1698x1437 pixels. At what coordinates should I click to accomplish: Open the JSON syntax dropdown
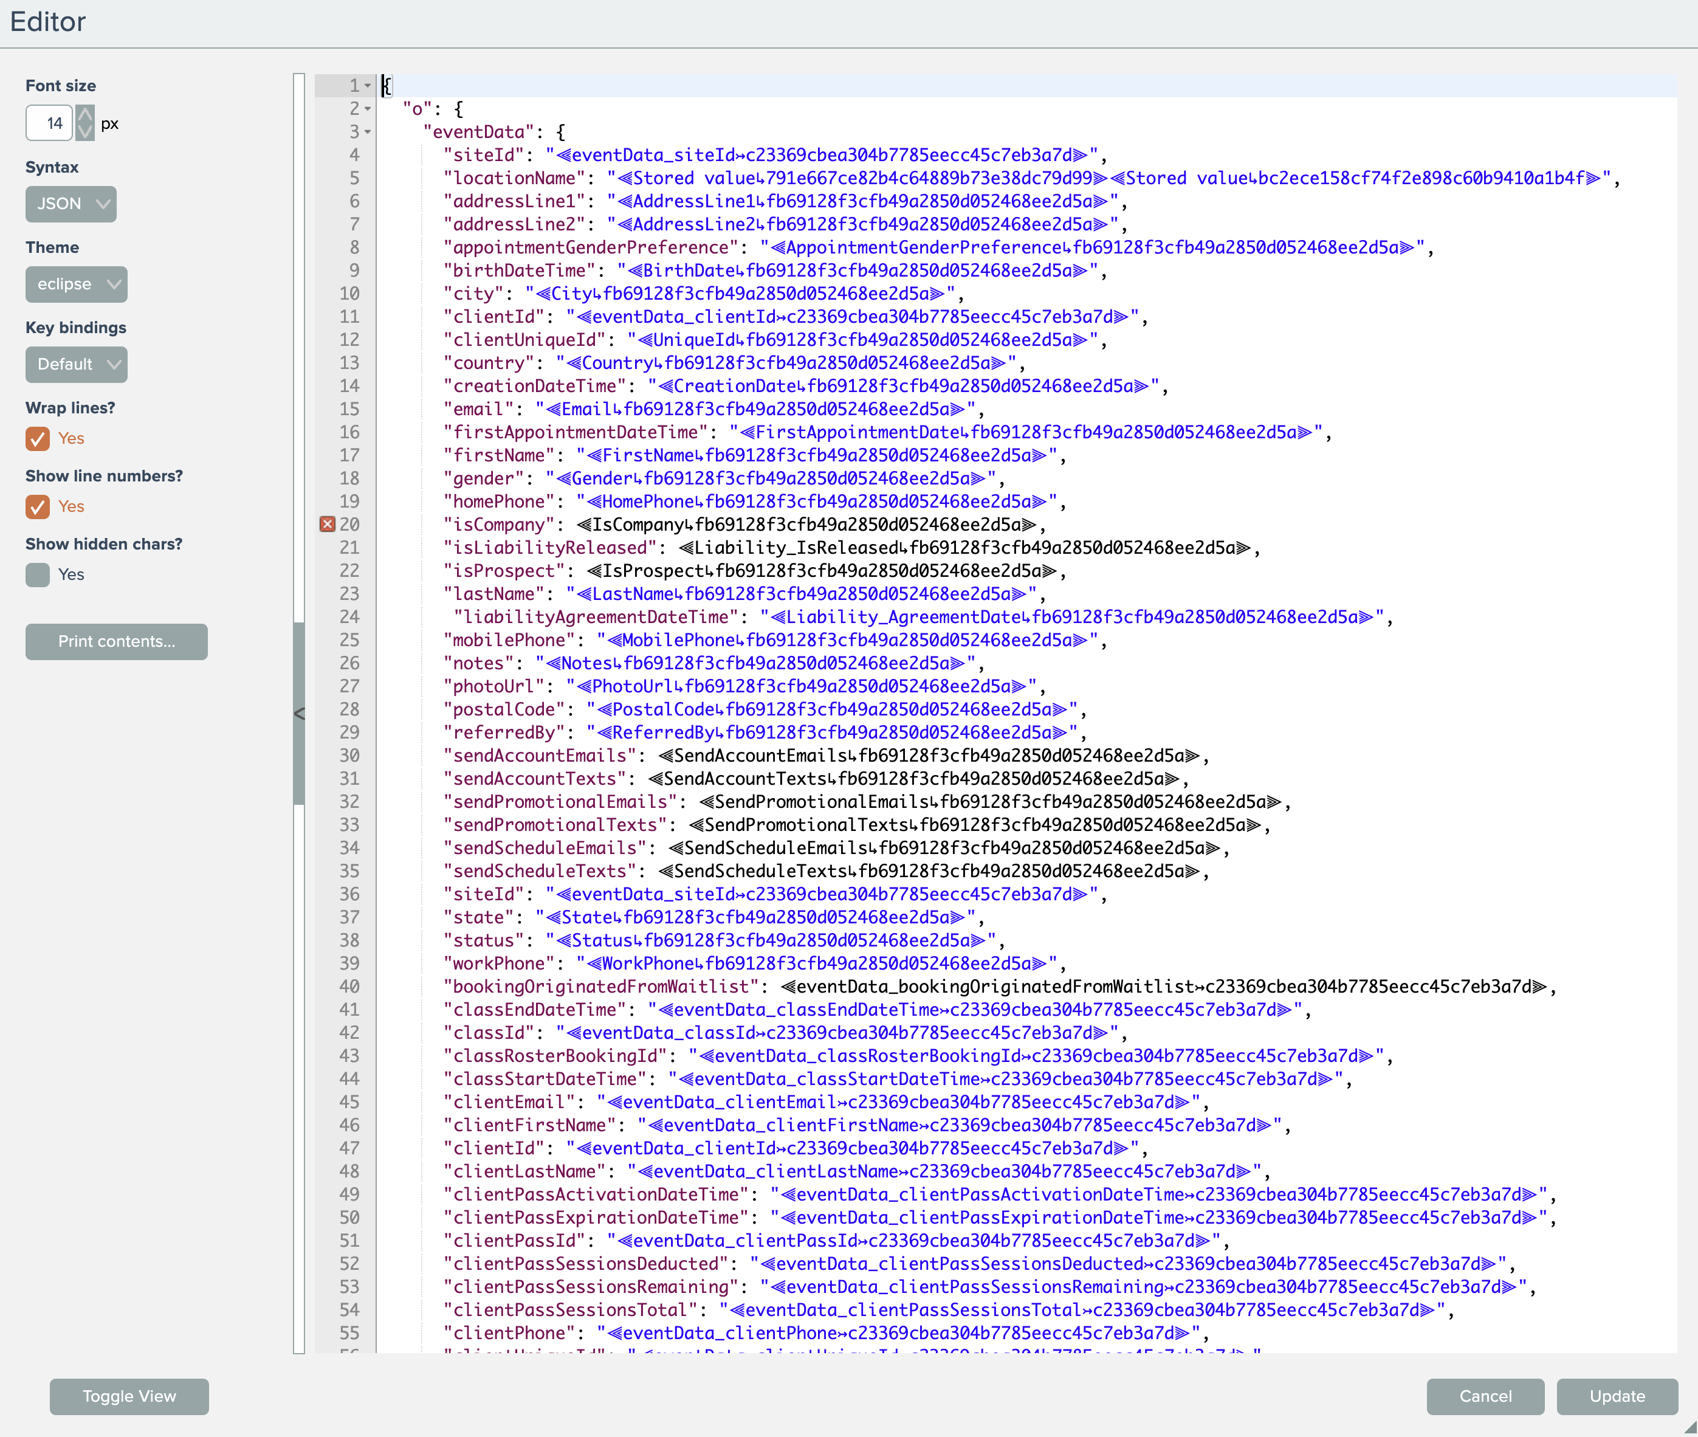pos(71,204)
